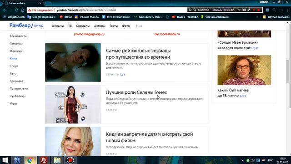The width and height of the screenshot is (291, 164).
Task: Click the comments icon under СЕРИАЛЫ tag
Action: (122, 75)
